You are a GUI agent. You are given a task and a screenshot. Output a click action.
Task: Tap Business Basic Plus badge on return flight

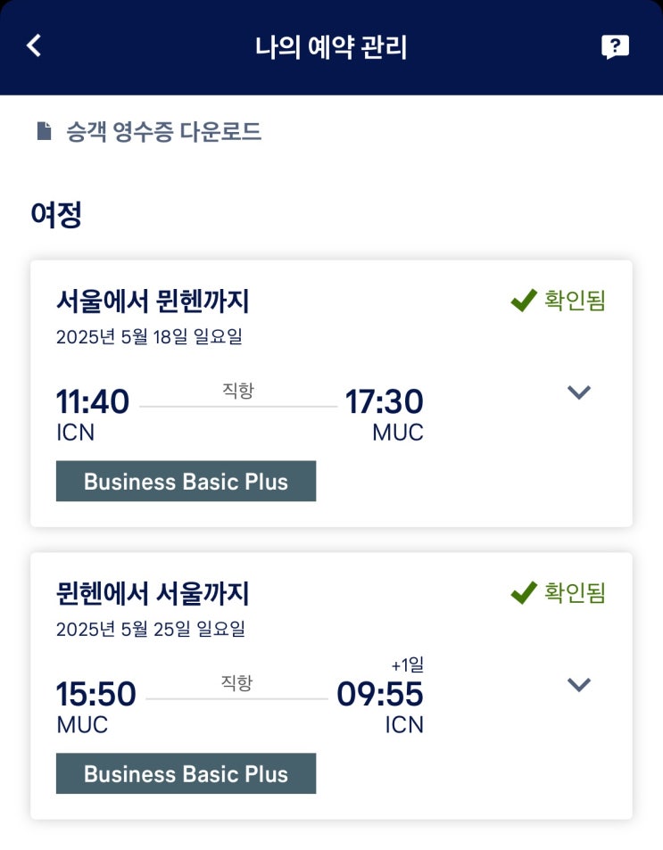186,773
